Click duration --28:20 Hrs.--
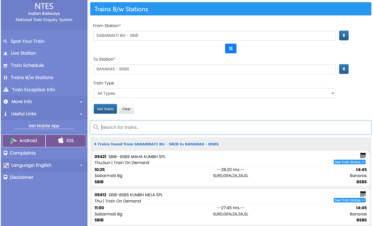373x226 pixels. pyautogui.click(x=231, y=170)
